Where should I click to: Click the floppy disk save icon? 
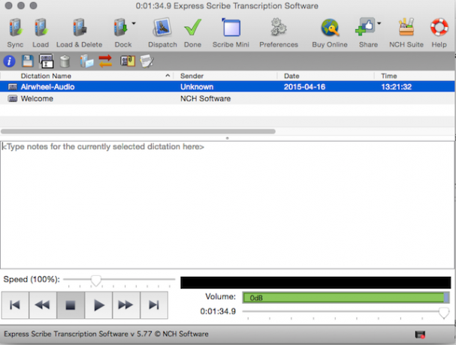pyautogui.click(x=28, y=61)
